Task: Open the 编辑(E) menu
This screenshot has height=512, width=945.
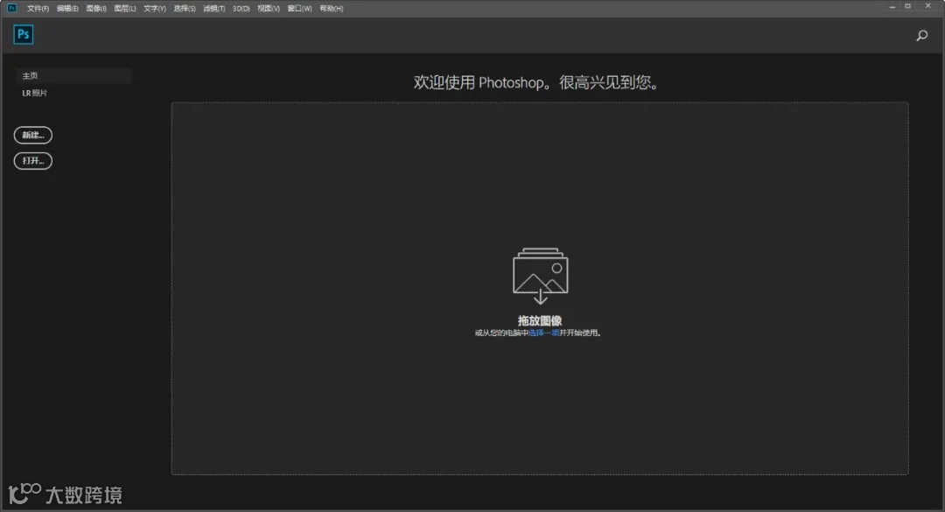Action: pyautogui.click(x=67, y=9)
